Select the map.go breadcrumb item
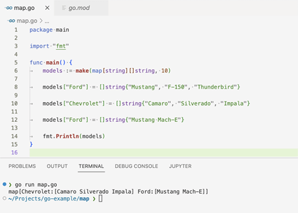Image resolution: width=298 pixels, height=213 pixels. [x=27, y=21]
